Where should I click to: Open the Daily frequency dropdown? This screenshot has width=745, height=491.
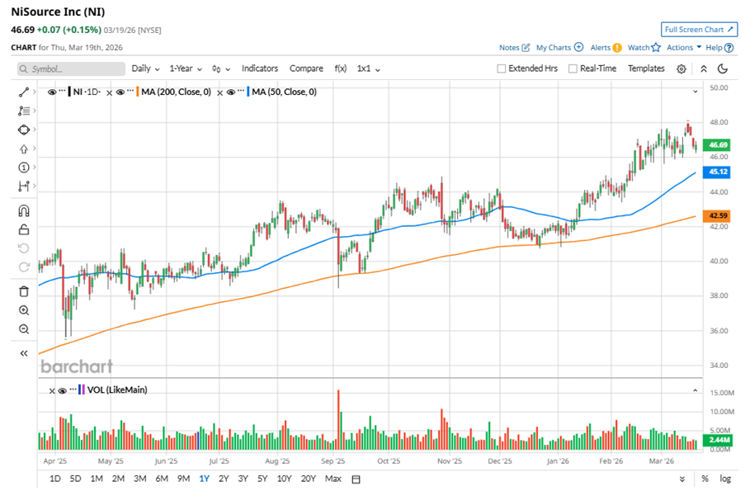coord(145,68)
